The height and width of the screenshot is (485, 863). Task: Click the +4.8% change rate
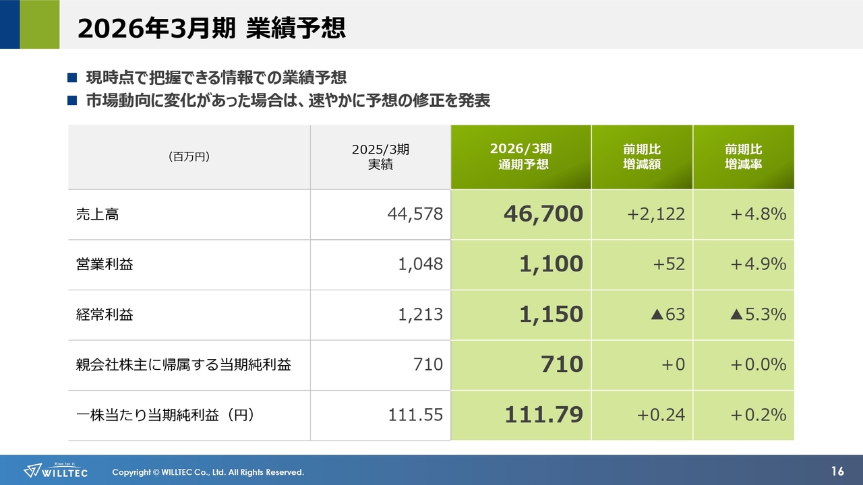tap(758, 214)
